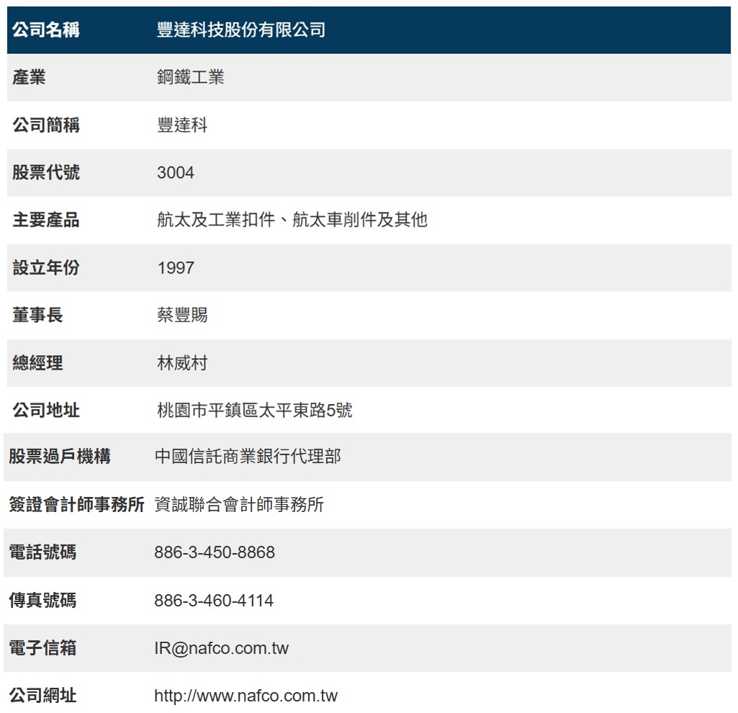Select fax number 886-3-460-4114
The height and width of the screenshot is (713, 738).
pyautogui.click(x=214, y=601)
